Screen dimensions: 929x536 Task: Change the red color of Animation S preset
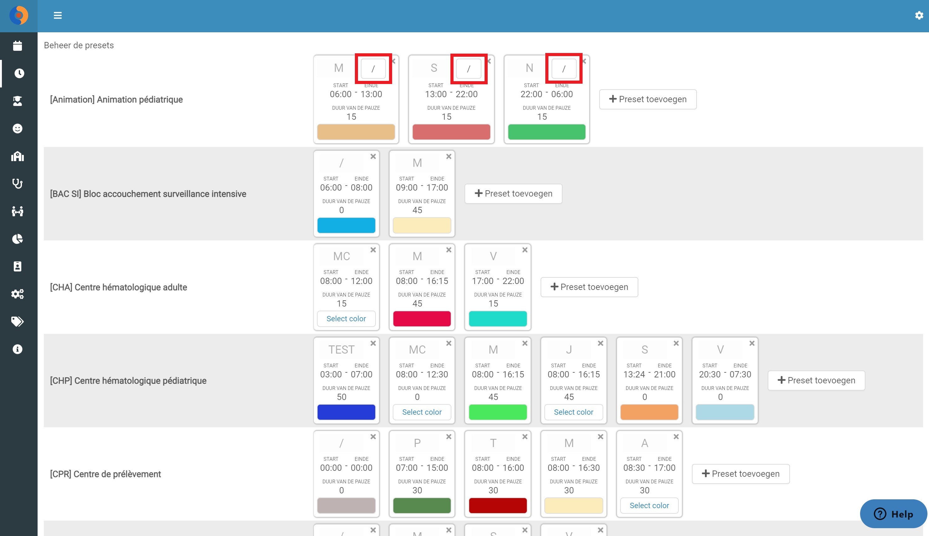click(451, 132)
